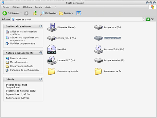The height and width of the screenshot is (118, 157).
Task: Select the Disquette 3½ (A:) floppy icon
Action: [52, 28]
